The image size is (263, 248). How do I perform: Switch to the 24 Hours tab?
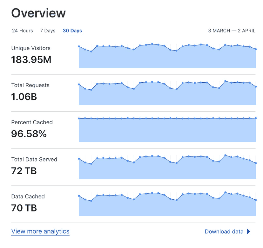point(22,31)
